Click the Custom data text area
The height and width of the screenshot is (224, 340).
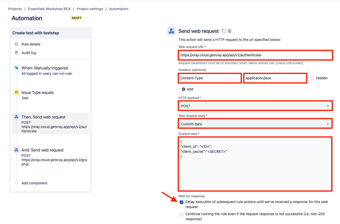pos(255,164)
